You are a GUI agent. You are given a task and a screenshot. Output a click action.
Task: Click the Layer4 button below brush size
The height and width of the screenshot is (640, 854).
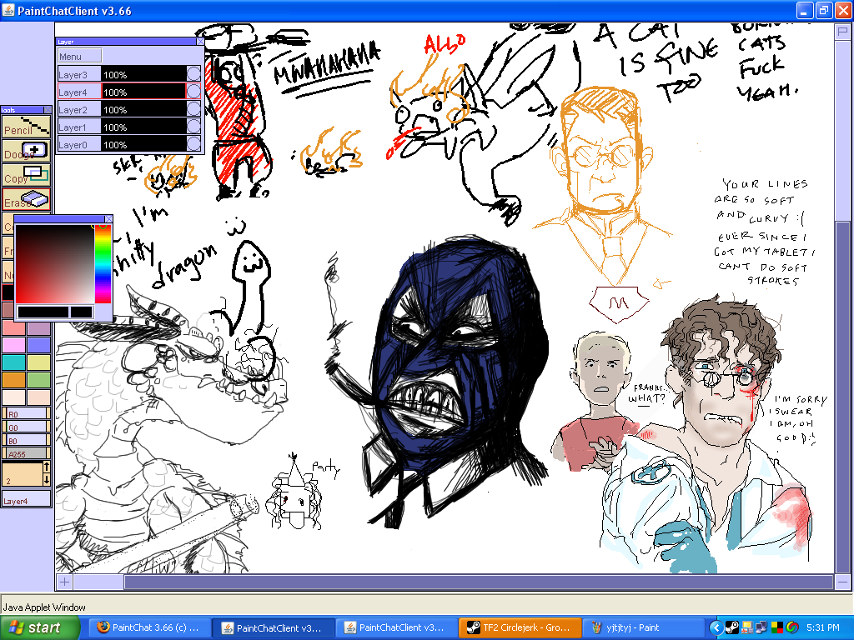point(27,500)
